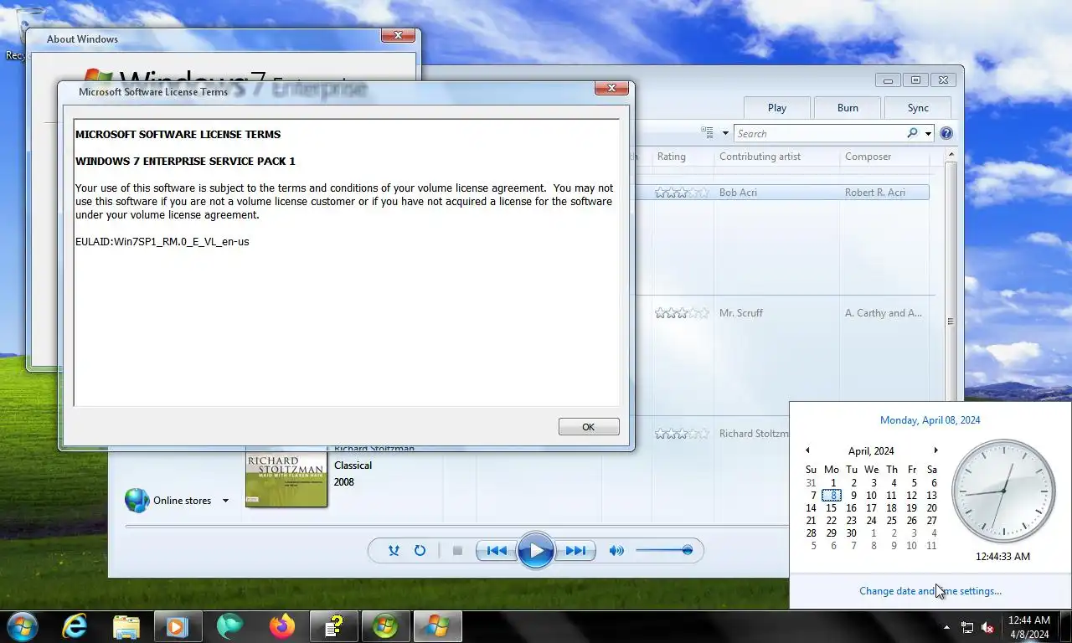Close the Microsoft Software License Terms dialog

(612, 88)
